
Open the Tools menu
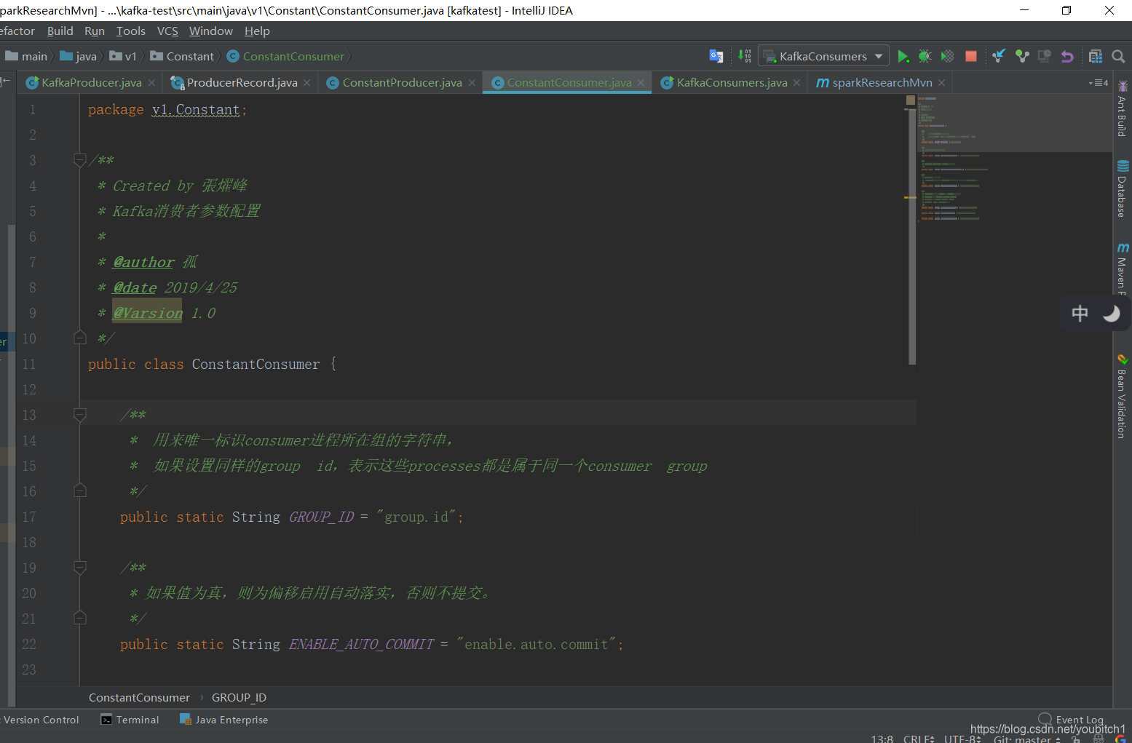[x=131, y=31]
